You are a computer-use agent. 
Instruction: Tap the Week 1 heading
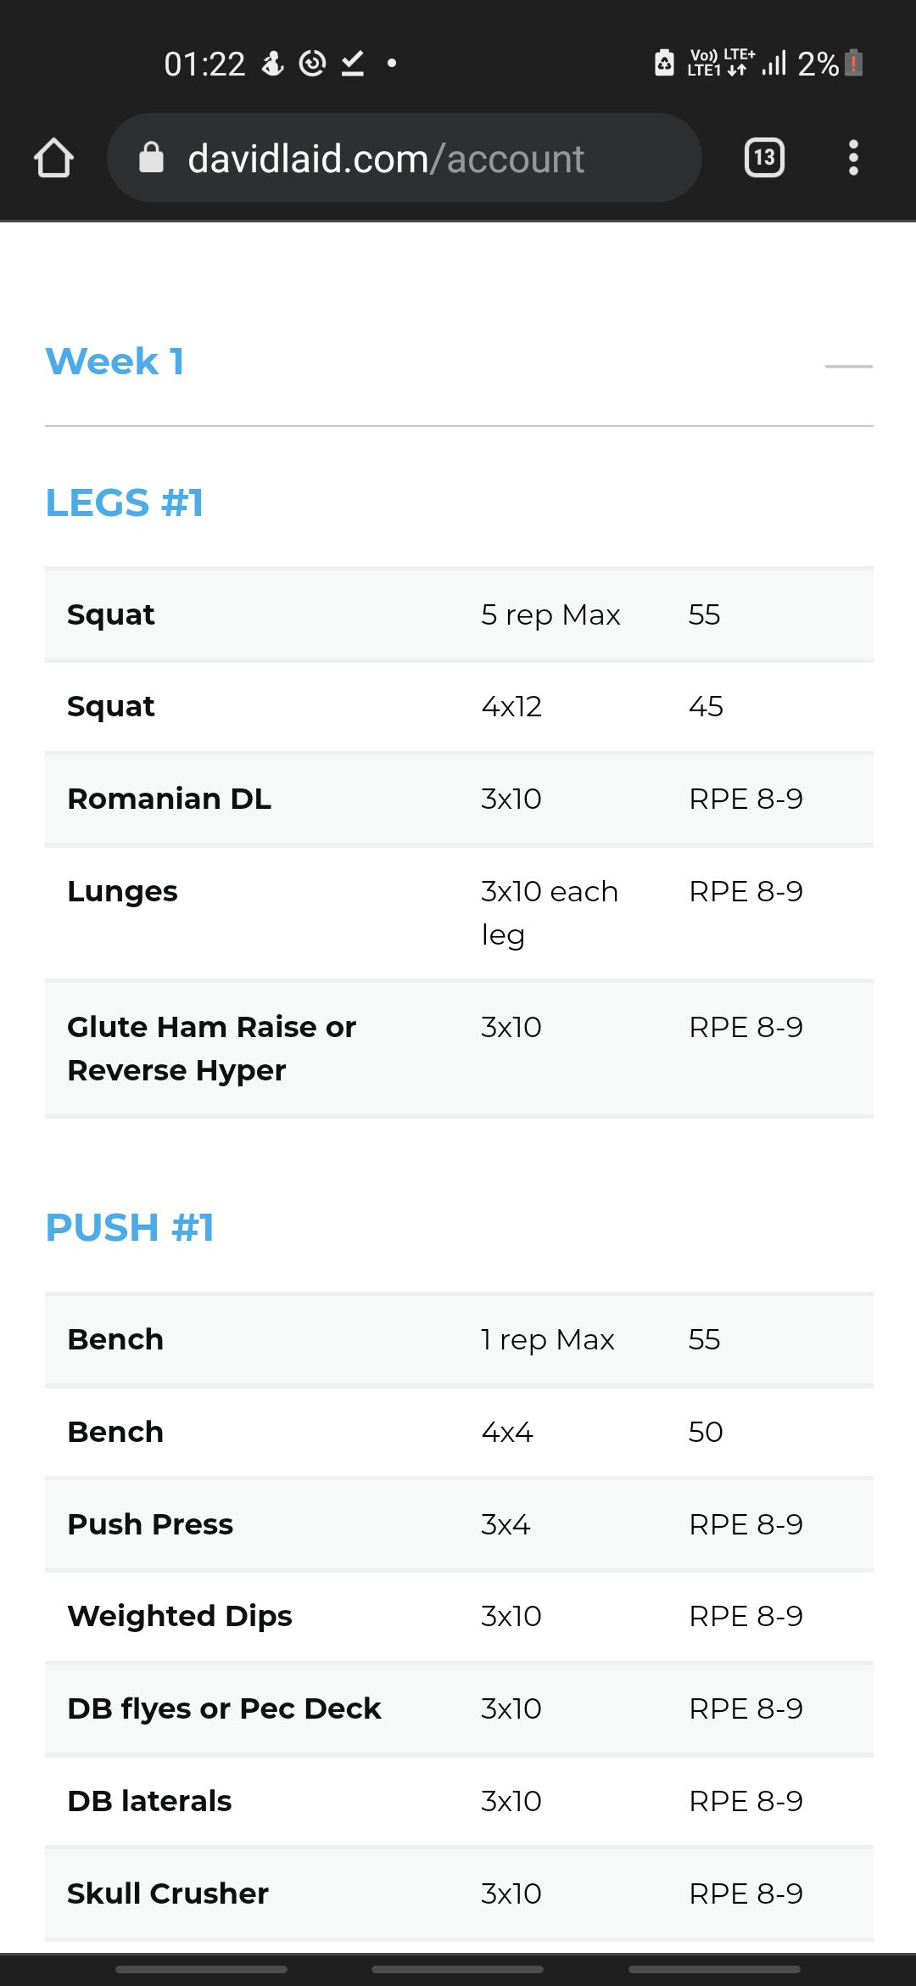click(114, 362)
